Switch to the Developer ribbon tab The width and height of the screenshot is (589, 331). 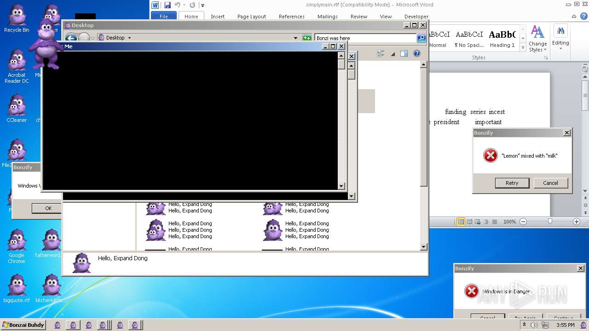[x=416, y=17]
